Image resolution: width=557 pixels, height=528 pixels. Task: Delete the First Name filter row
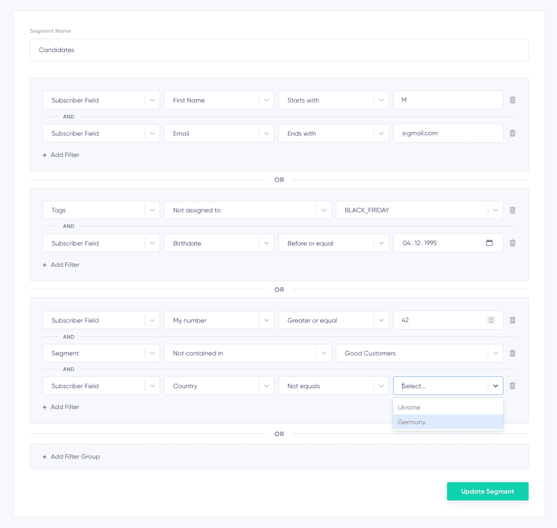tap(512, 100)
